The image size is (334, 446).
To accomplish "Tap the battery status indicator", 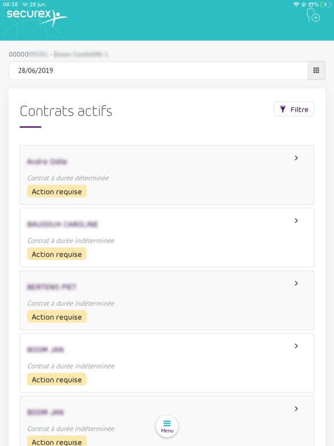I will (325, 4).
